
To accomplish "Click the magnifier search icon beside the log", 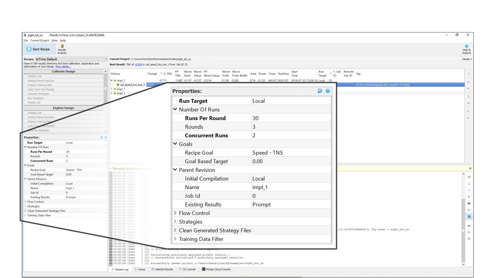I will [469, 190].
